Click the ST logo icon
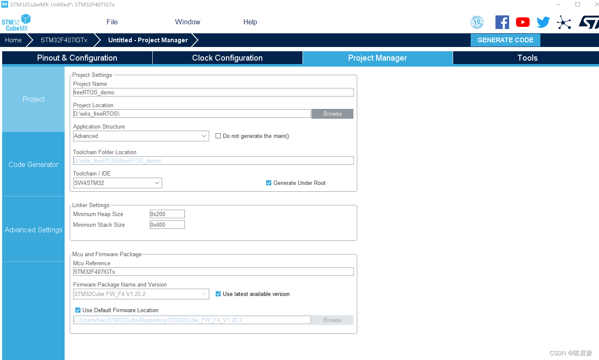The width and height of the screenshot is (599, 360). click(x=589, y=22)
